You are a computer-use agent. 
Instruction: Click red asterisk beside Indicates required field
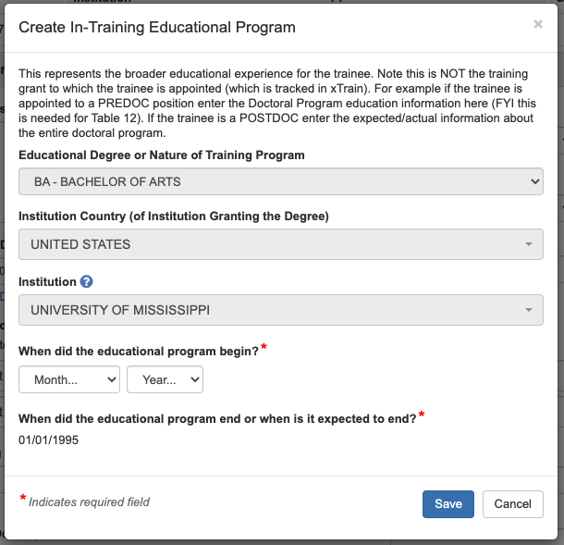(x=23, y=500)
